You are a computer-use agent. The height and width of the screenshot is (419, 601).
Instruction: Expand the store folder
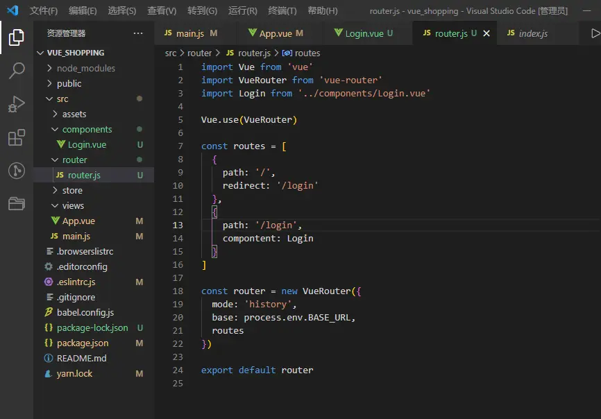55,190
